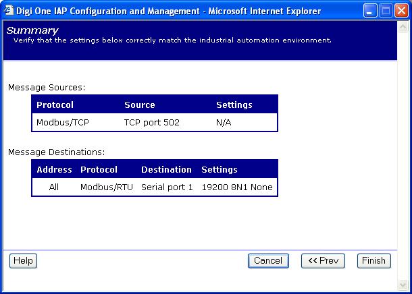412x294 pixels.
Task: Click the All address cell
Action: click(x=54, y=187)
